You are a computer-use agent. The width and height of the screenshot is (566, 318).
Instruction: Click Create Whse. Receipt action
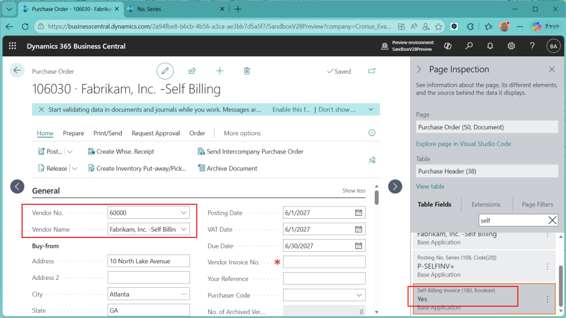click(125, 151)
